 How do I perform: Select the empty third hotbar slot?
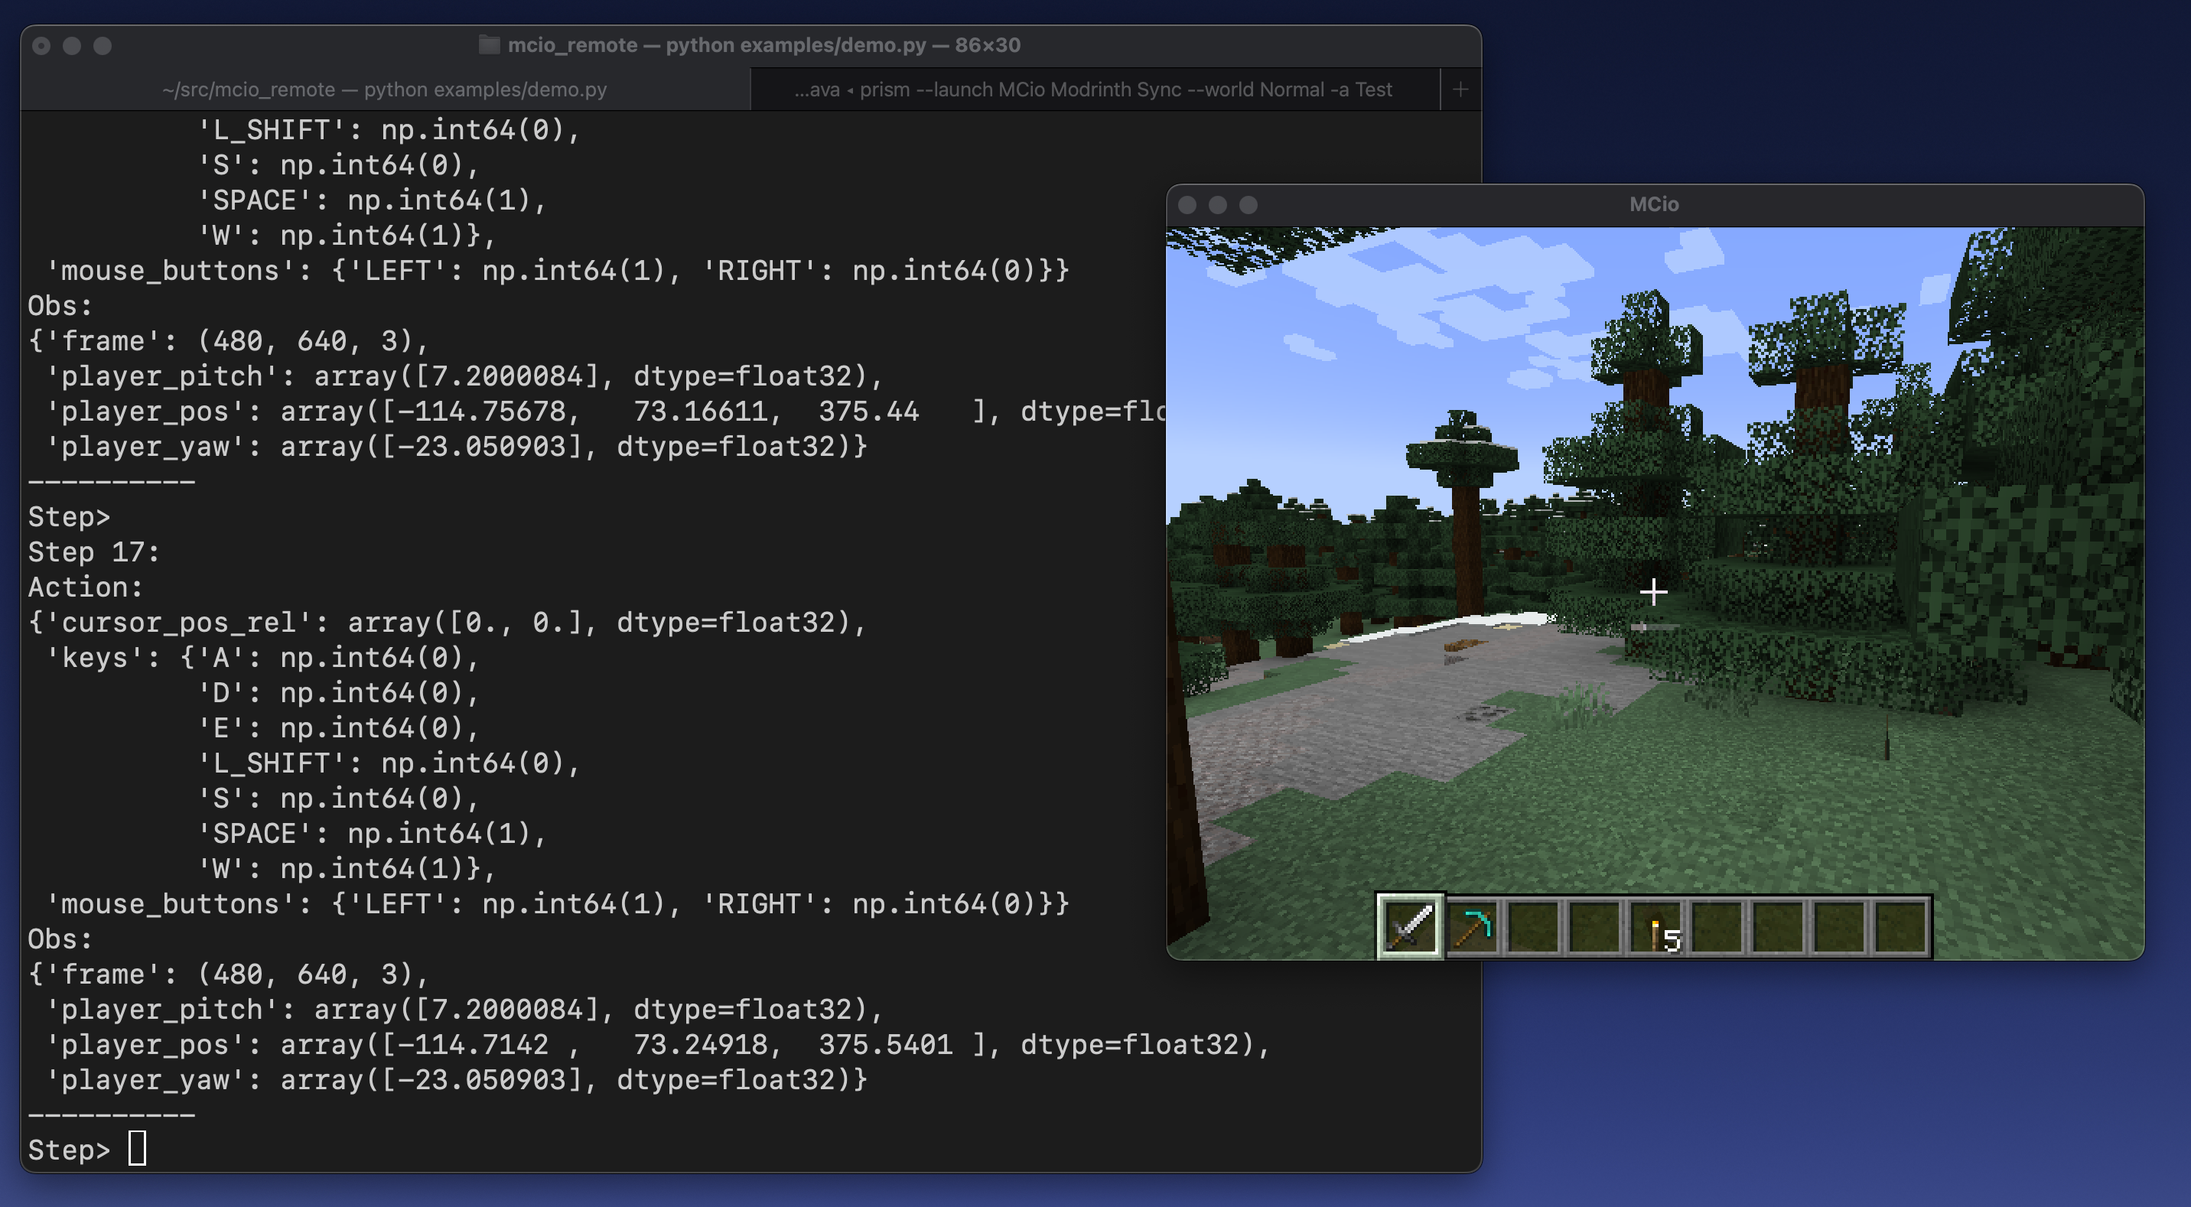click(1532, 926)
